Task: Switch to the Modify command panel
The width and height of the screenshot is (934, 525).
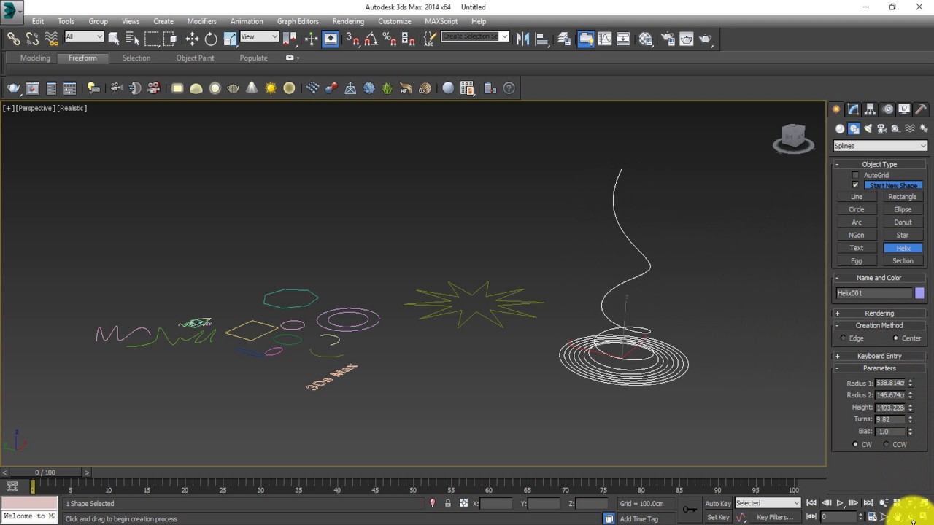Action: (x=853, y=109)
